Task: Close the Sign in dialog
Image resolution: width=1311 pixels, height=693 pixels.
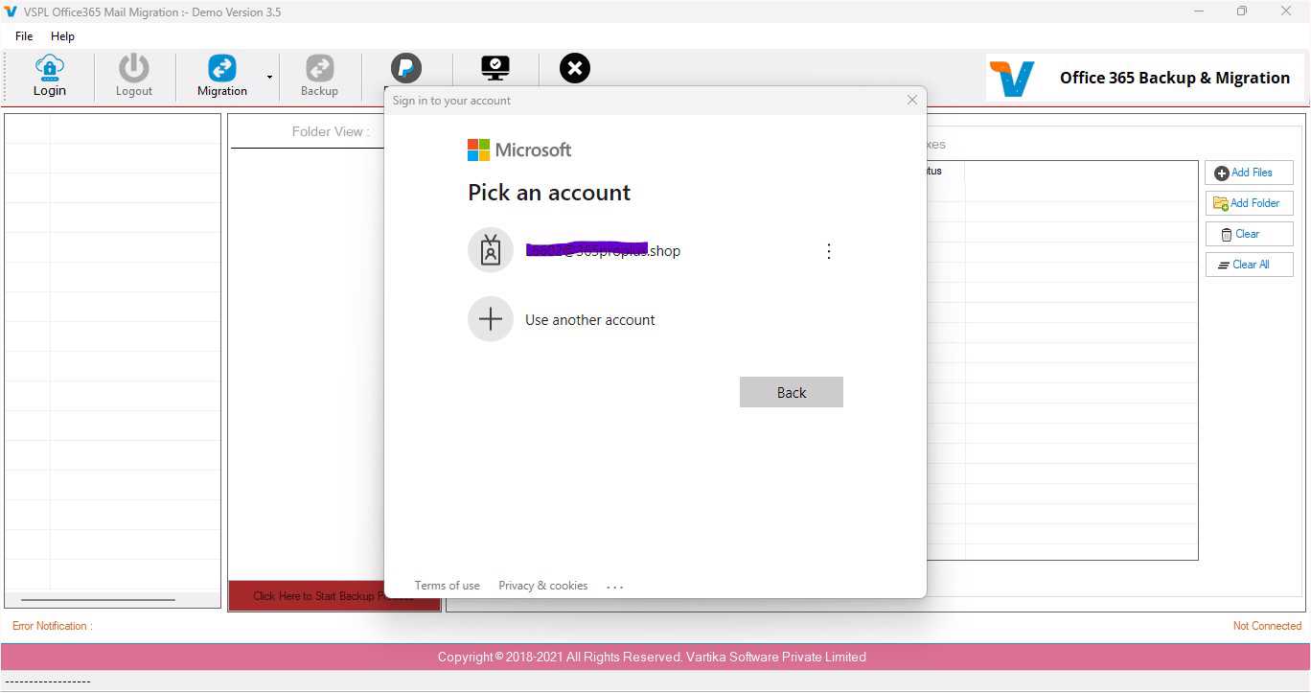Action: coord(912,100)
